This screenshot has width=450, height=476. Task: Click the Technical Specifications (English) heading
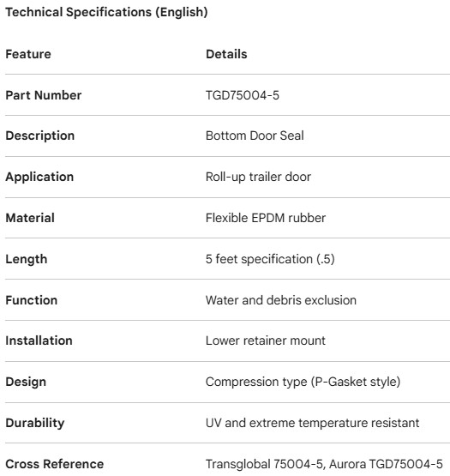tap(106, 13)
